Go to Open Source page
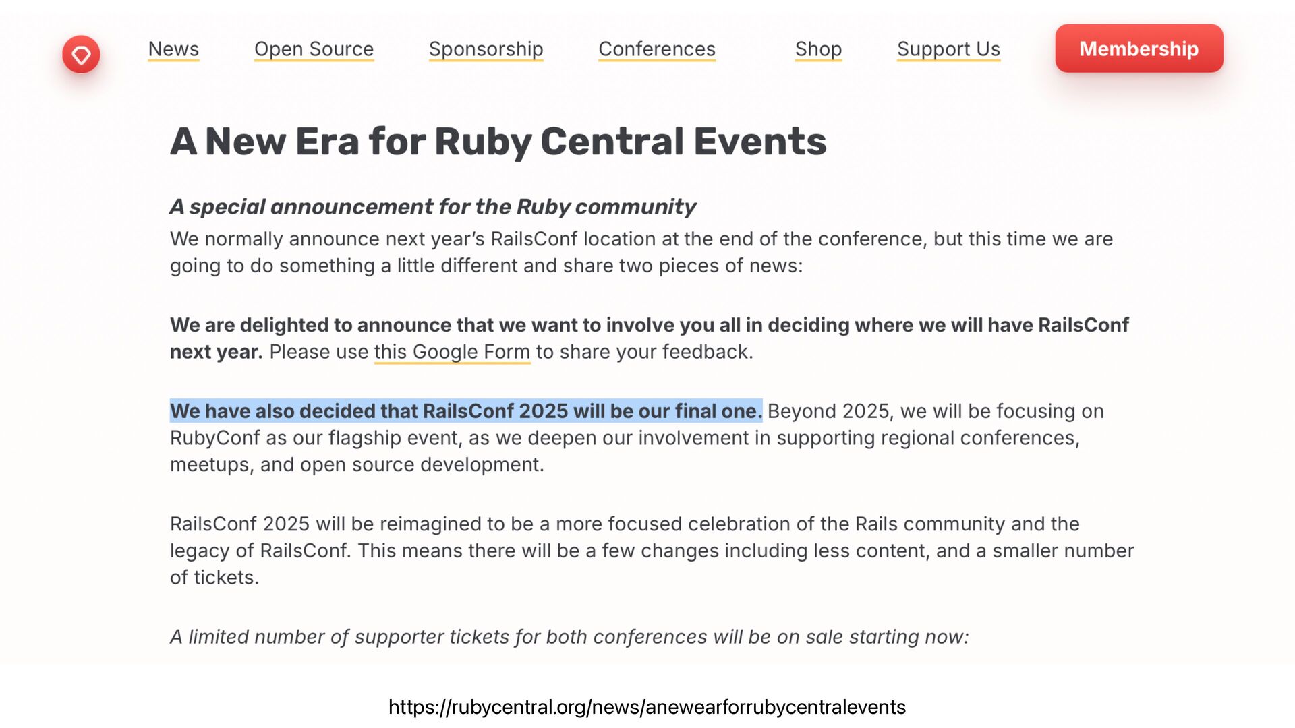The height and width of the screenshot is (728, 1295). coord(314,49)
